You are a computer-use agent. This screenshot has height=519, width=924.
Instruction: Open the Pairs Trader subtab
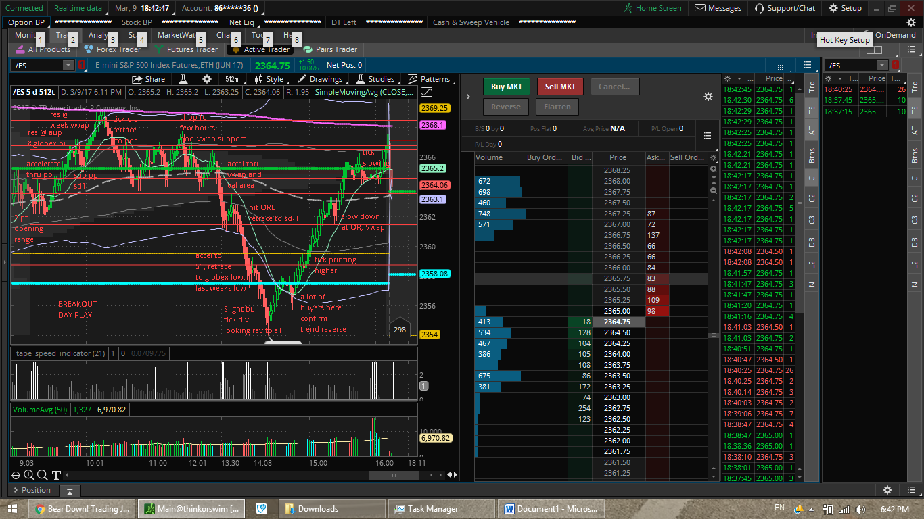[331, 49]
